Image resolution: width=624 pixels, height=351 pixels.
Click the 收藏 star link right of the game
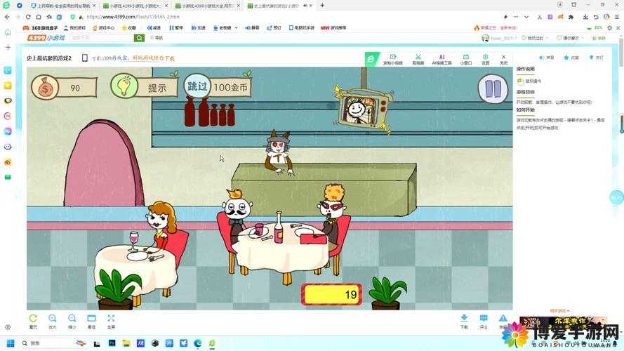(x=571, y=58)
